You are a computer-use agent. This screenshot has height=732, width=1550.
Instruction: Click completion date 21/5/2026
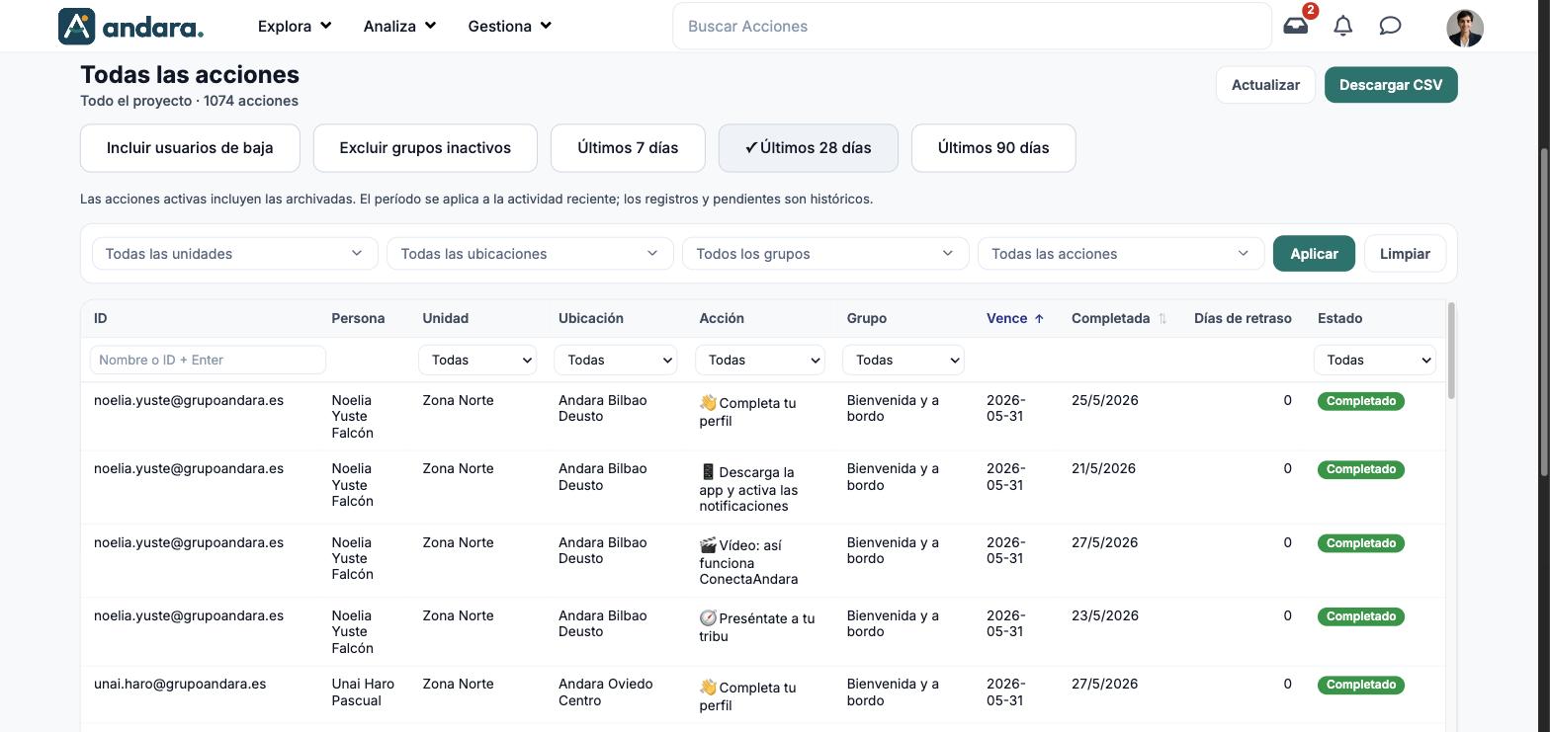click(x=1103, y=468)
